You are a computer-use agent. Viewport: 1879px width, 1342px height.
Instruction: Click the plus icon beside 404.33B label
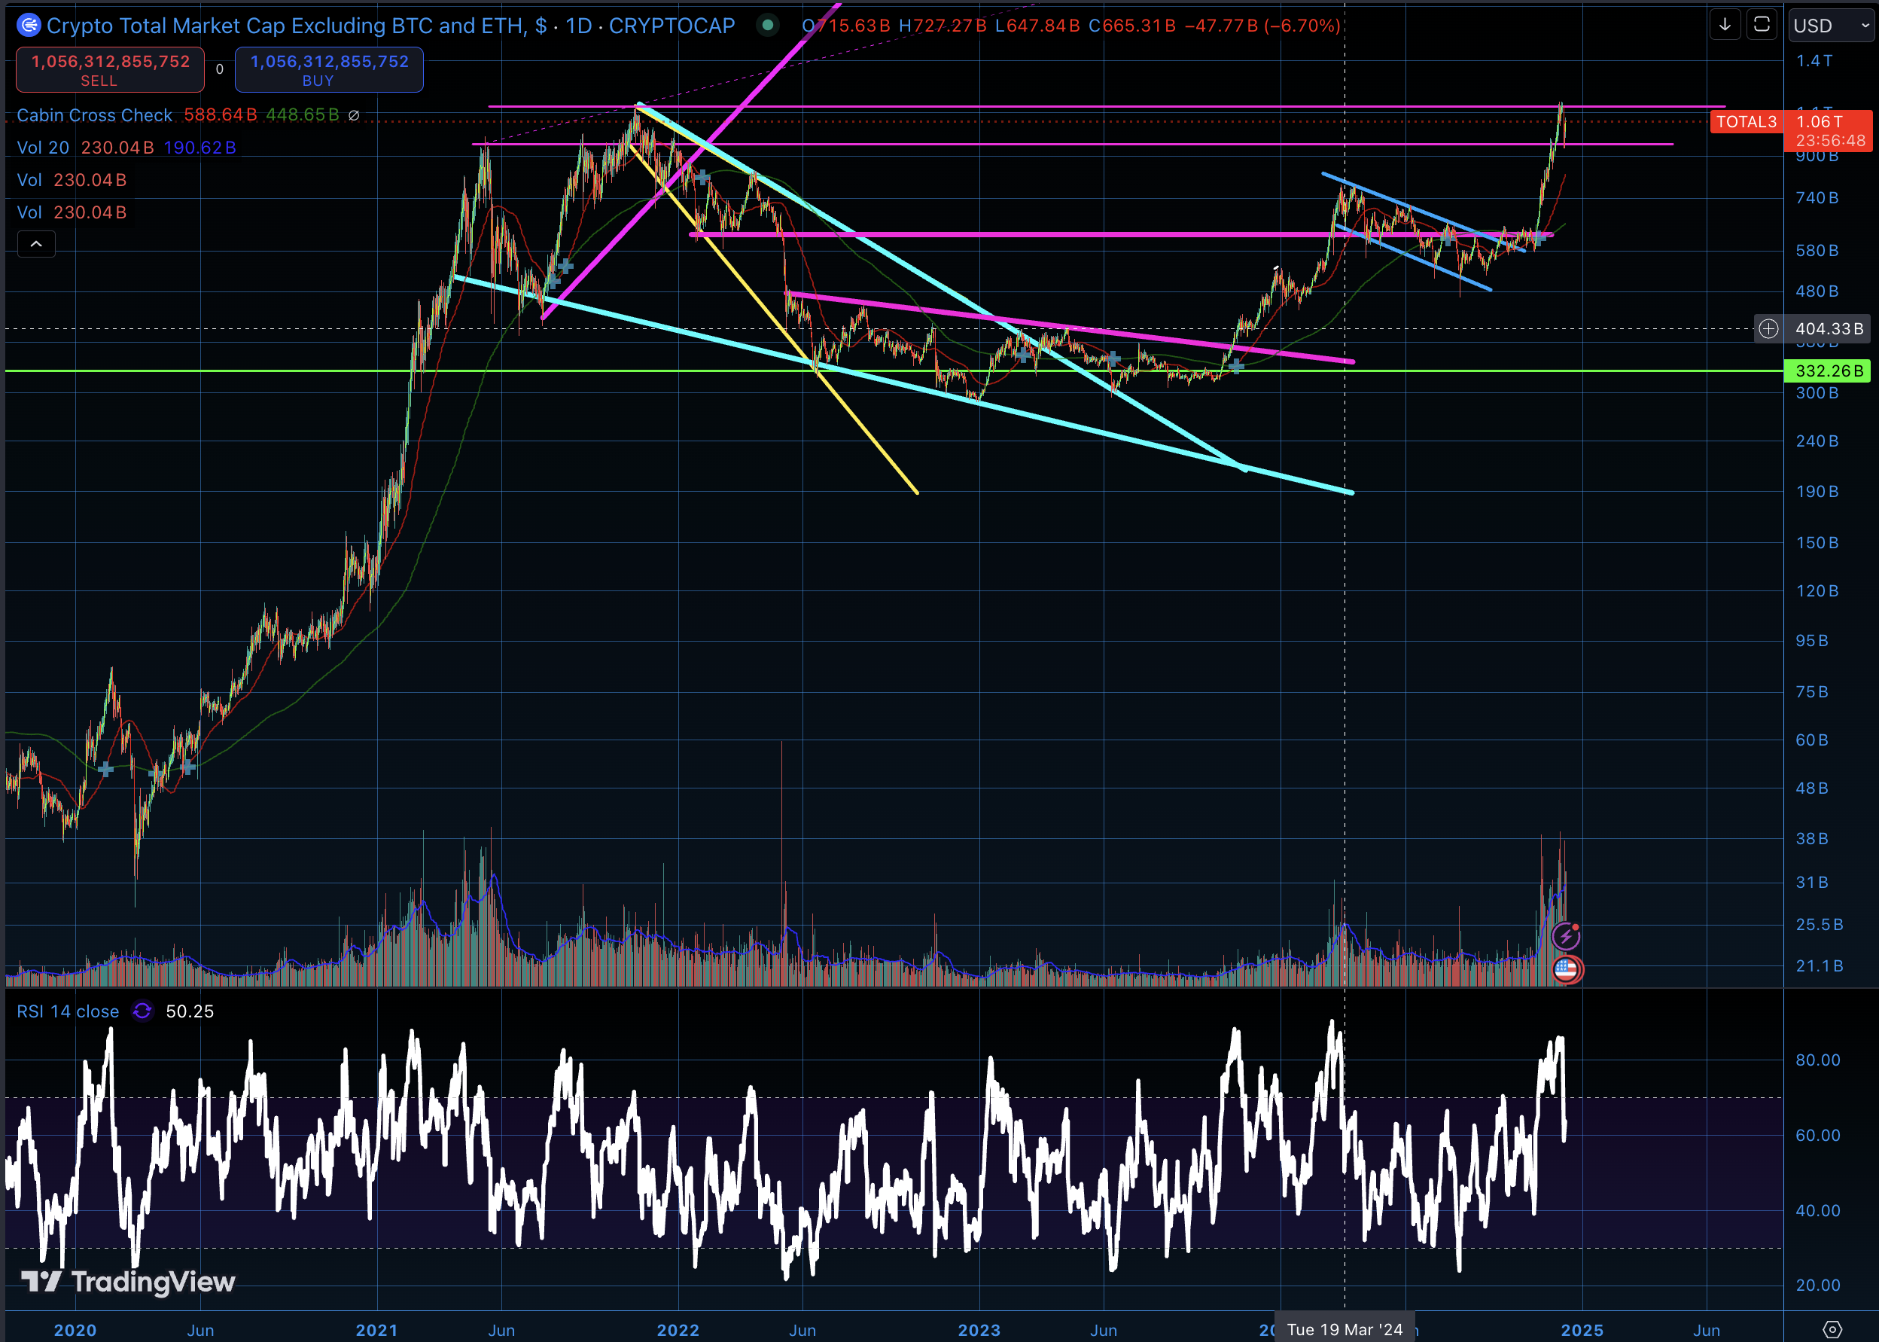pos(1768,329)
